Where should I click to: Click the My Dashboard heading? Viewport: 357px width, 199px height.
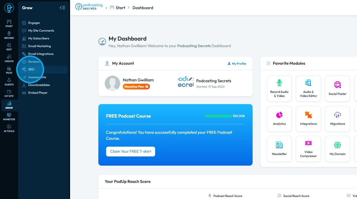pos(127,39)
